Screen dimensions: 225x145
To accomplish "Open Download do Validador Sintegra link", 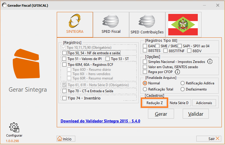I will pos(100,121).
